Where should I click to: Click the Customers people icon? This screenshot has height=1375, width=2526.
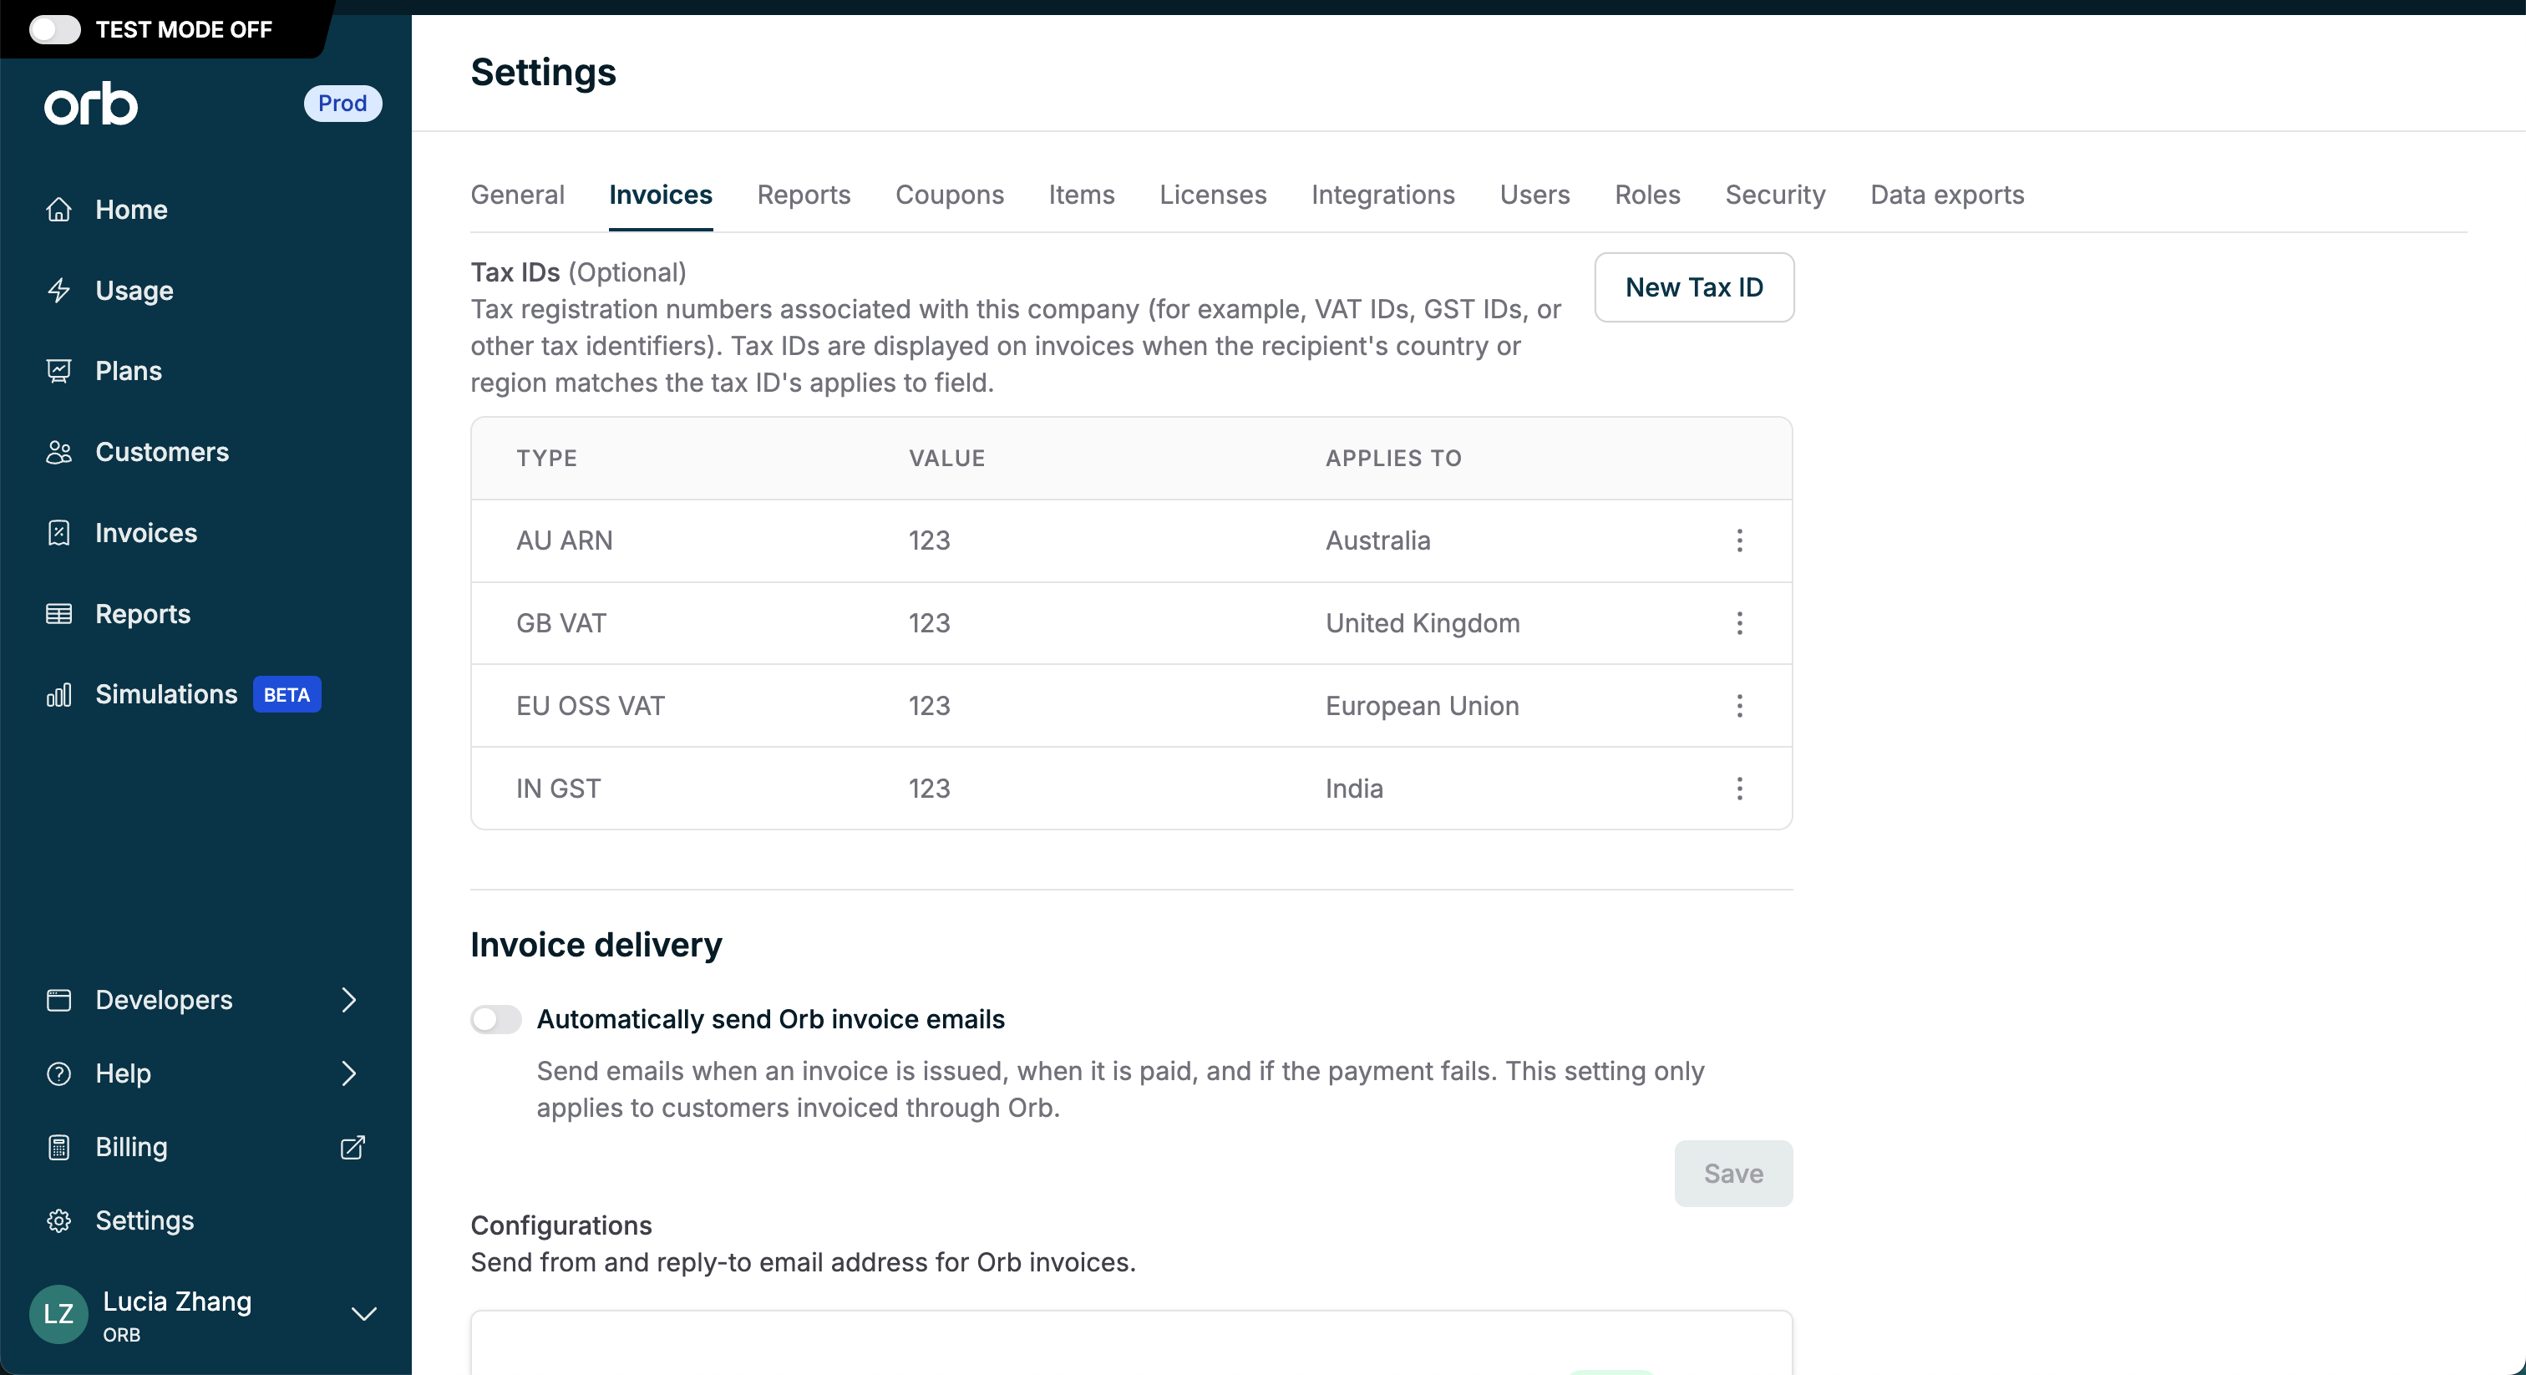(x=58, y=452)
